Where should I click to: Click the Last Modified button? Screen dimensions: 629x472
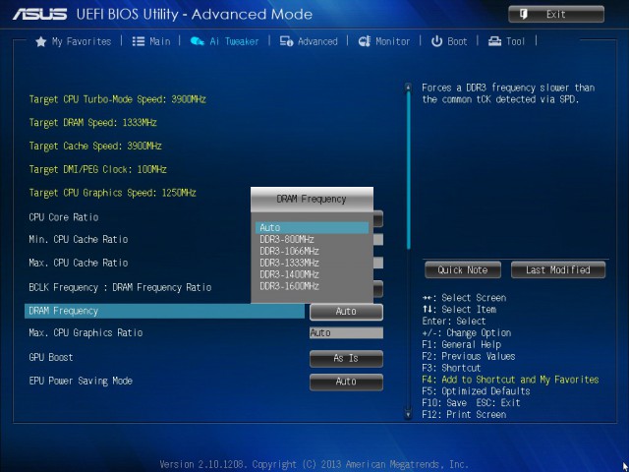coord(557,270)
